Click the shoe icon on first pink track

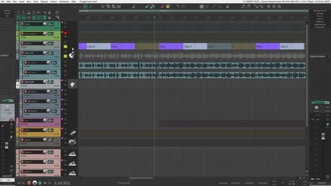coord(72,154)
